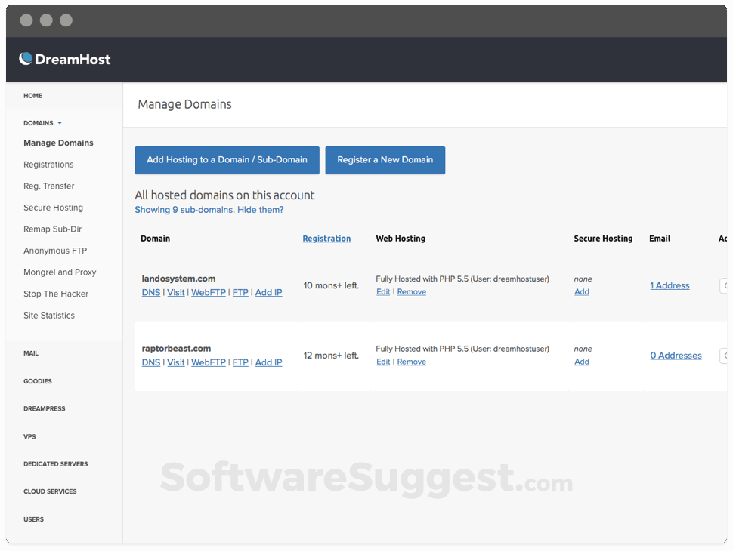This screenshot has height=551, width=733.
Task: Visit raptorbeast.com
Action: pyautogui.click(x=175, y=362)
